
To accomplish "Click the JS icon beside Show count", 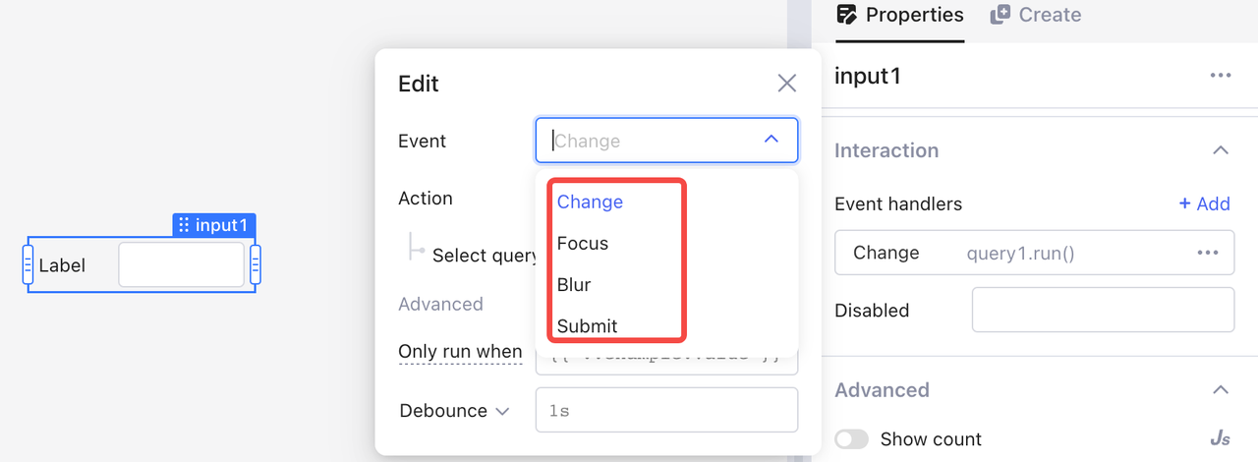I will pyautogui.click(x=1221, y=438).
